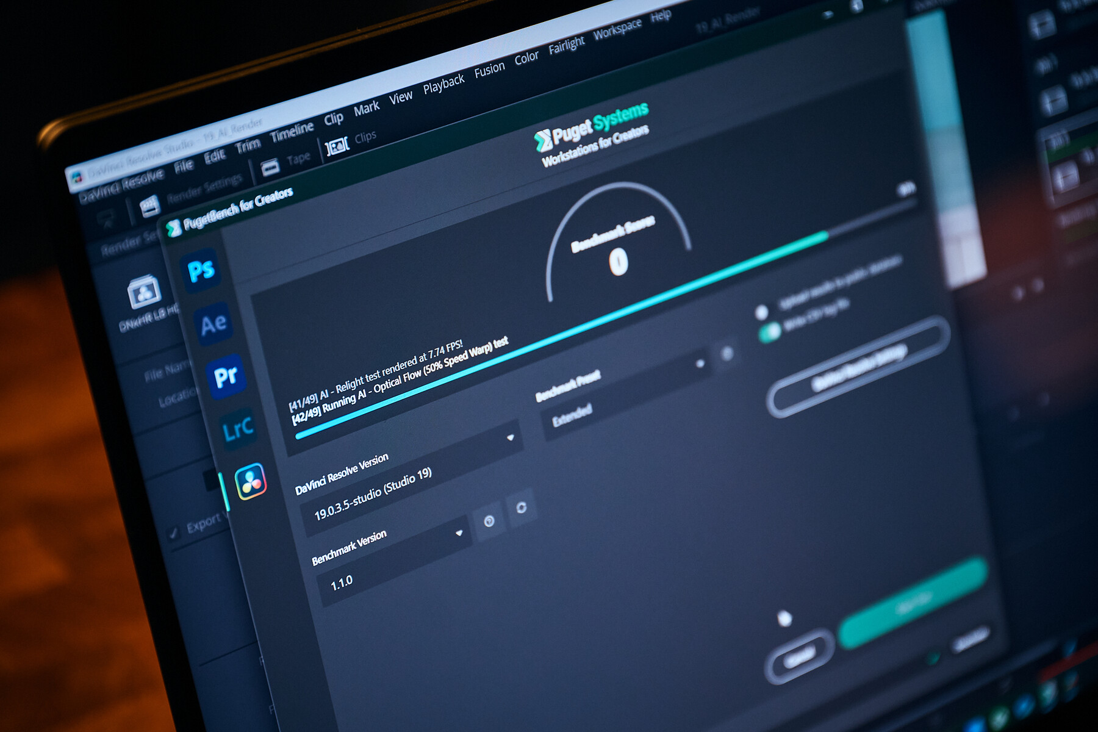Toggle the green write CSV log file switch

769,331
